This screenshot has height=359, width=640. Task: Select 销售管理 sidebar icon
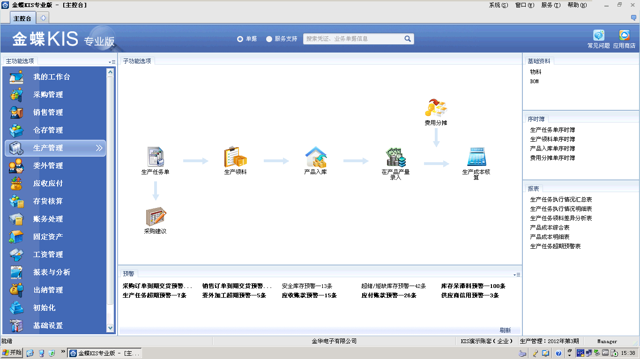(x=16, y=113)
